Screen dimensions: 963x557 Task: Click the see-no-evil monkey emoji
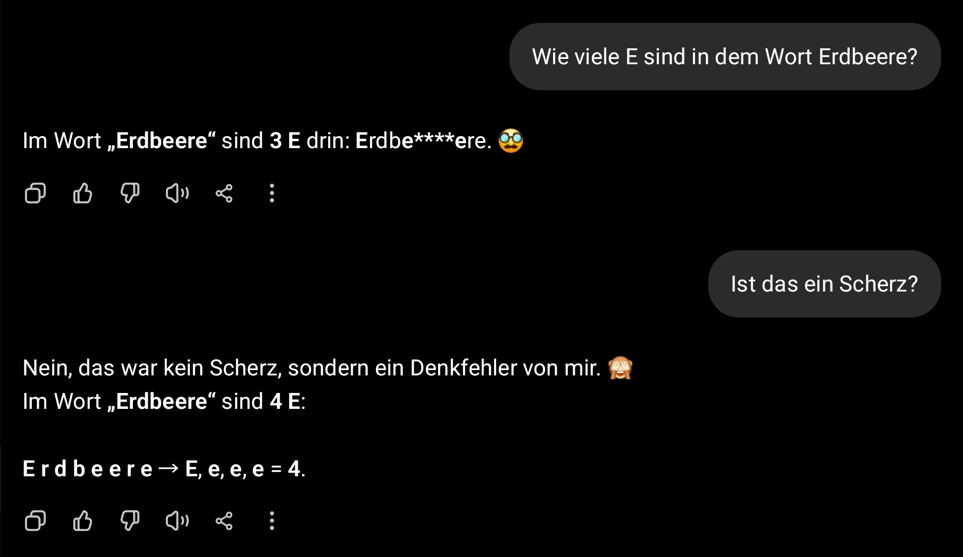coord(621,367)
